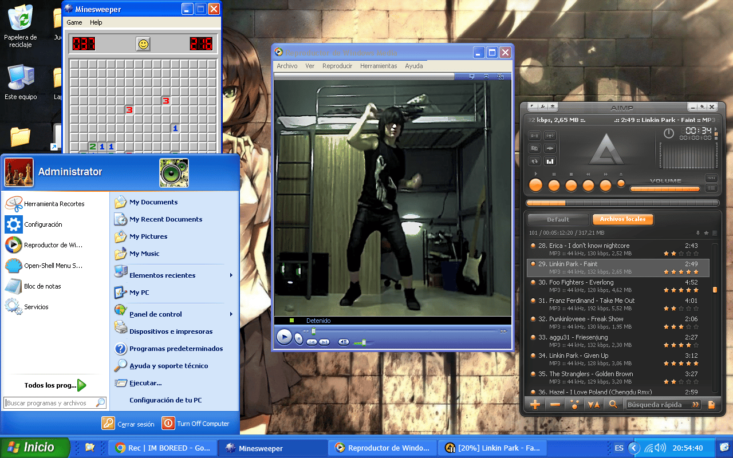Seek in the AIMP track progress bar

pyautogui.click(x=622, y=203)
